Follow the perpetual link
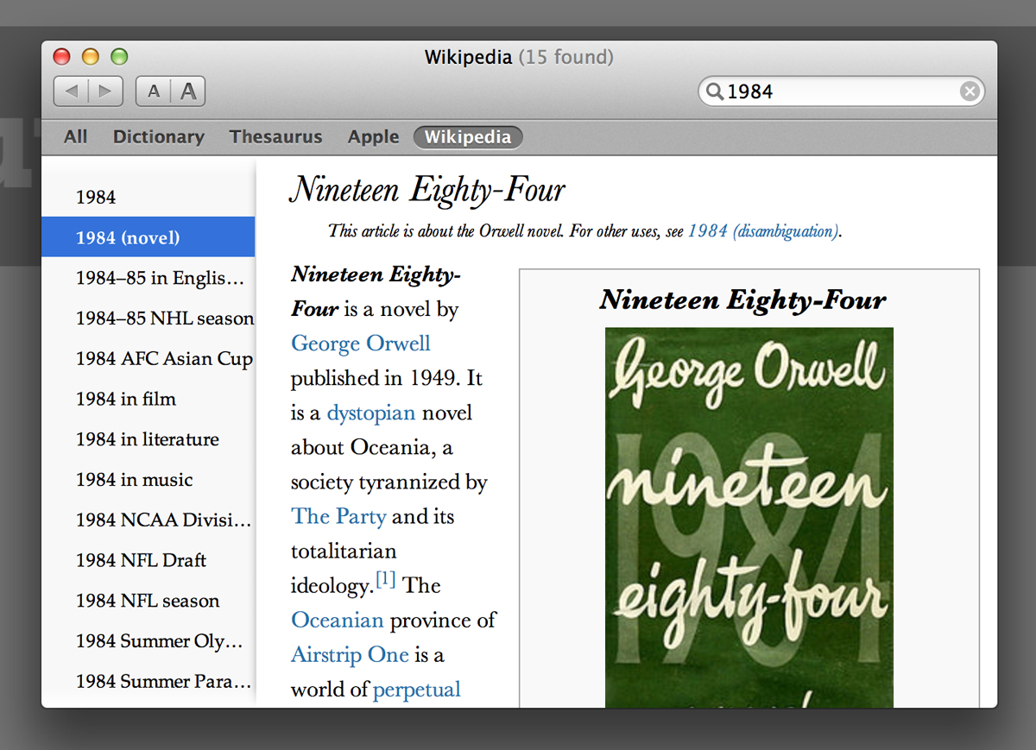Image resolution: width=1036 pixels, height=750 pixels. click(417, 690)
